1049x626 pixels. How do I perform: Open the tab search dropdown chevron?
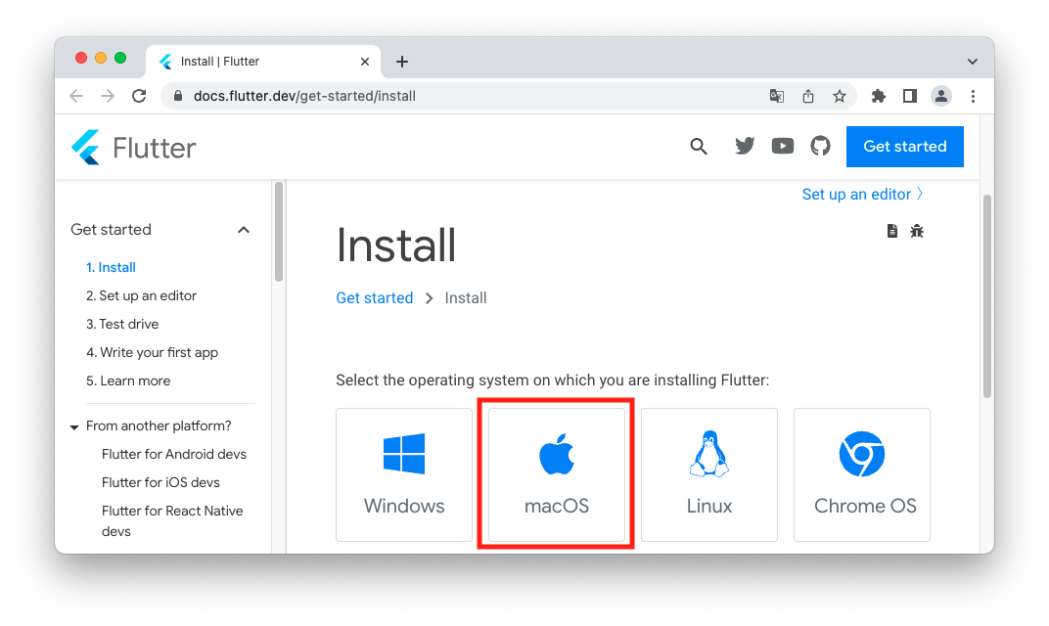point(972,62)
